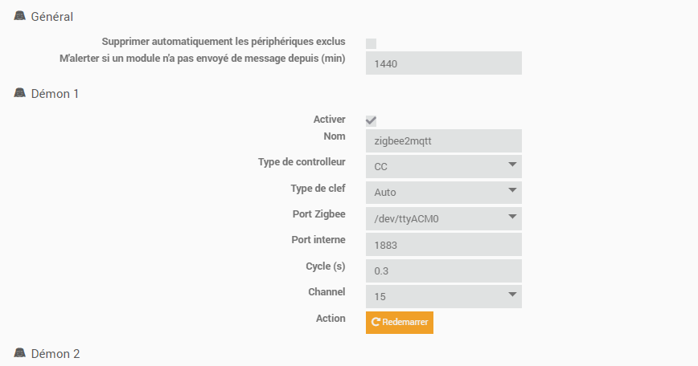698x366 pixels.
Task: Open the Port Zigbee dropdown
Action: 443,218
